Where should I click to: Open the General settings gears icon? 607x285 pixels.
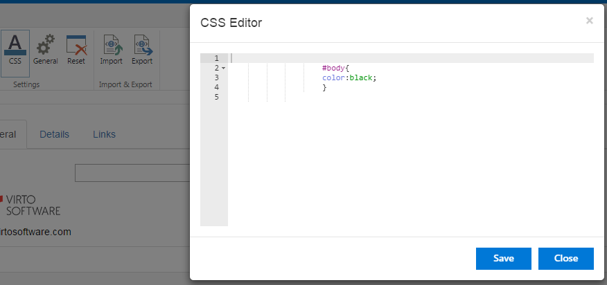(45, 50)
